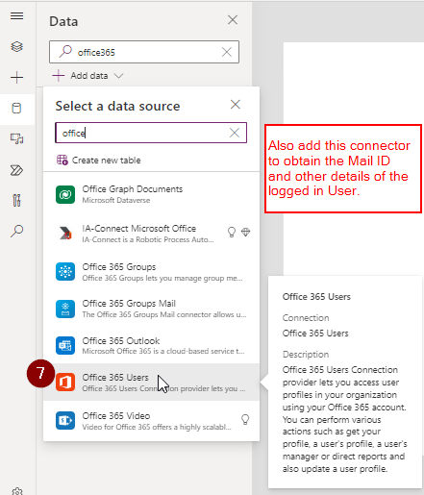The image size is (424, 495).
Task: Select Office 365 Groups connector
Action: [151, 272]
